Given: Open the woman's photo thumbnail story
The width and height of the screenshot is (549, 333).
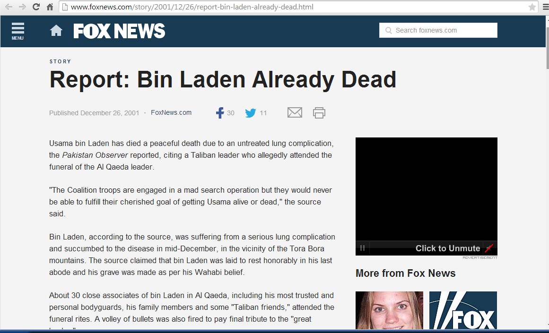Looking at the screenshot, I should point(389,310).
